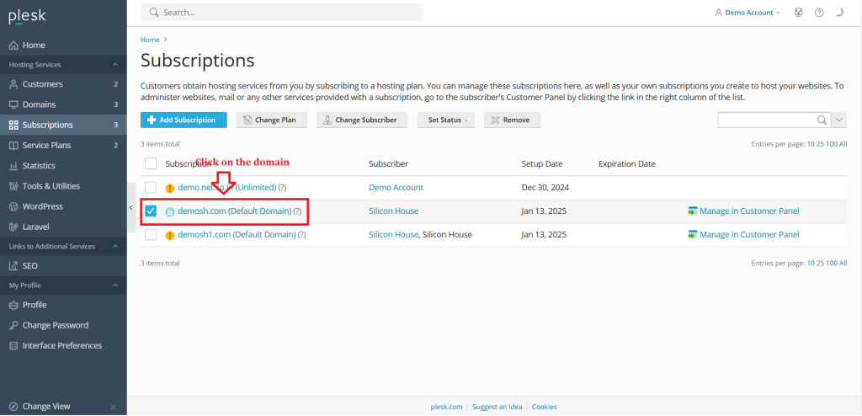Open Statistics in the sidebar
Screen dimensions: 862x416
tap(63, 166)
